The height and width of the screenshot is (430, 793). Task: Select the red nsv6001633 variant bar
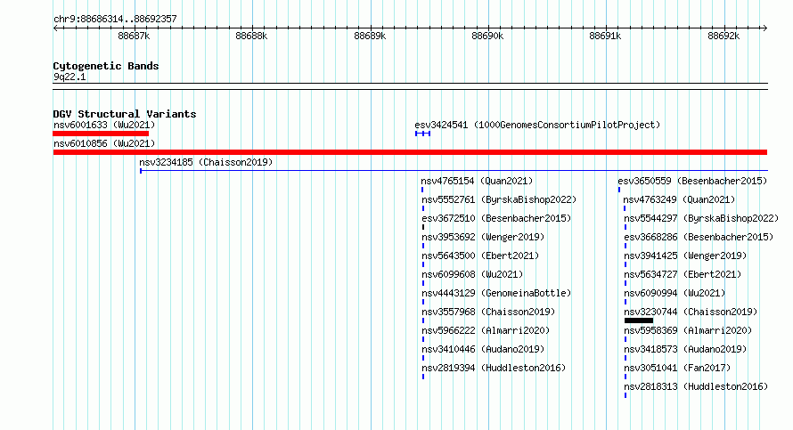pyautogui.click(x=101, y=134)
